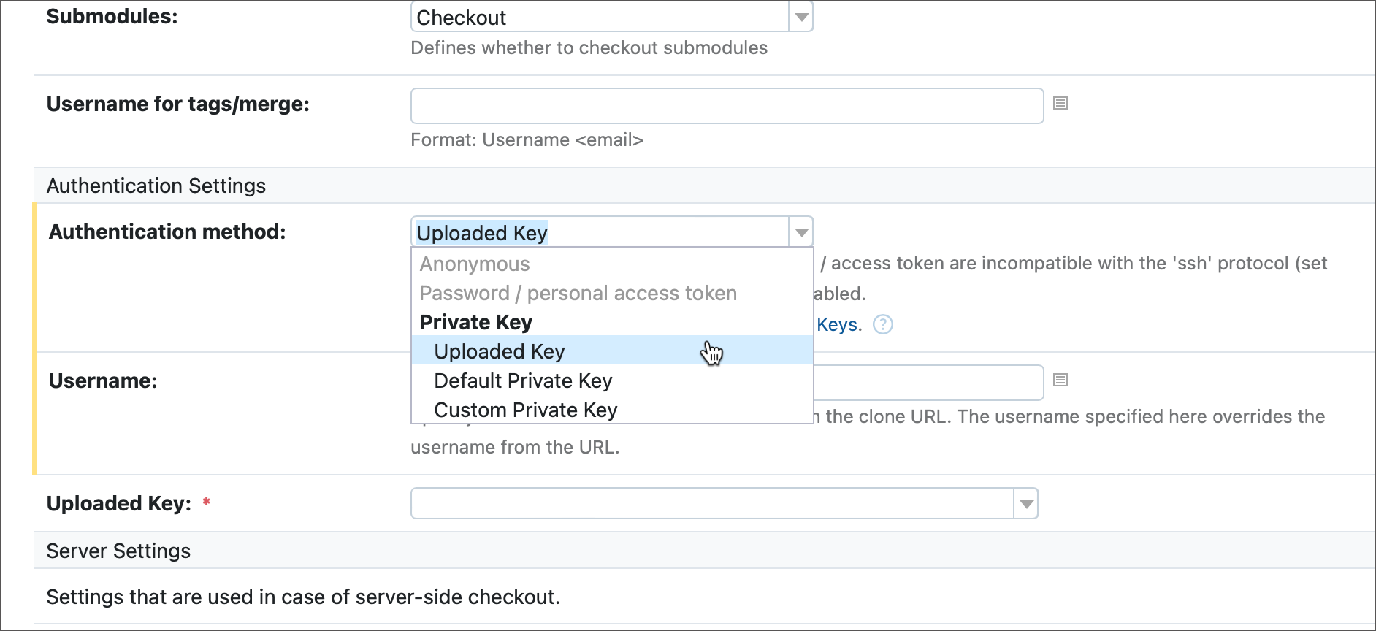This screenshot has width=1376, height=631.
Task: Click the Server Settings section header
Action: coord(118,550)
